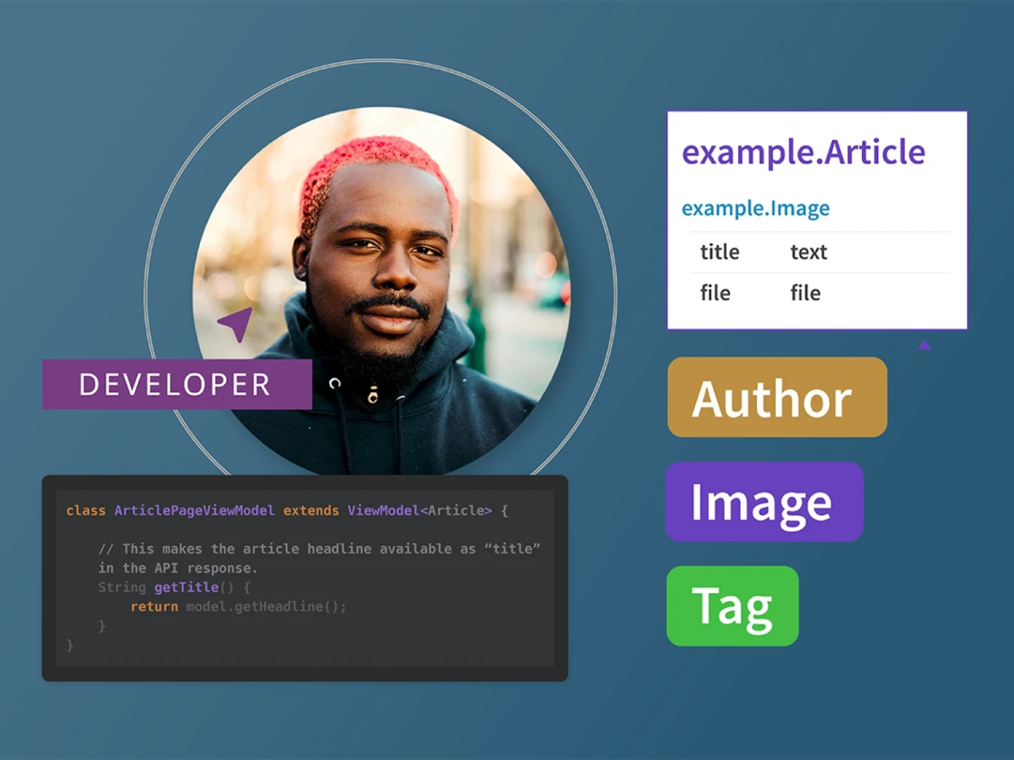This screenshot has width=1014, height=760.
Task: Open the example.Image link
Action: 755,208
